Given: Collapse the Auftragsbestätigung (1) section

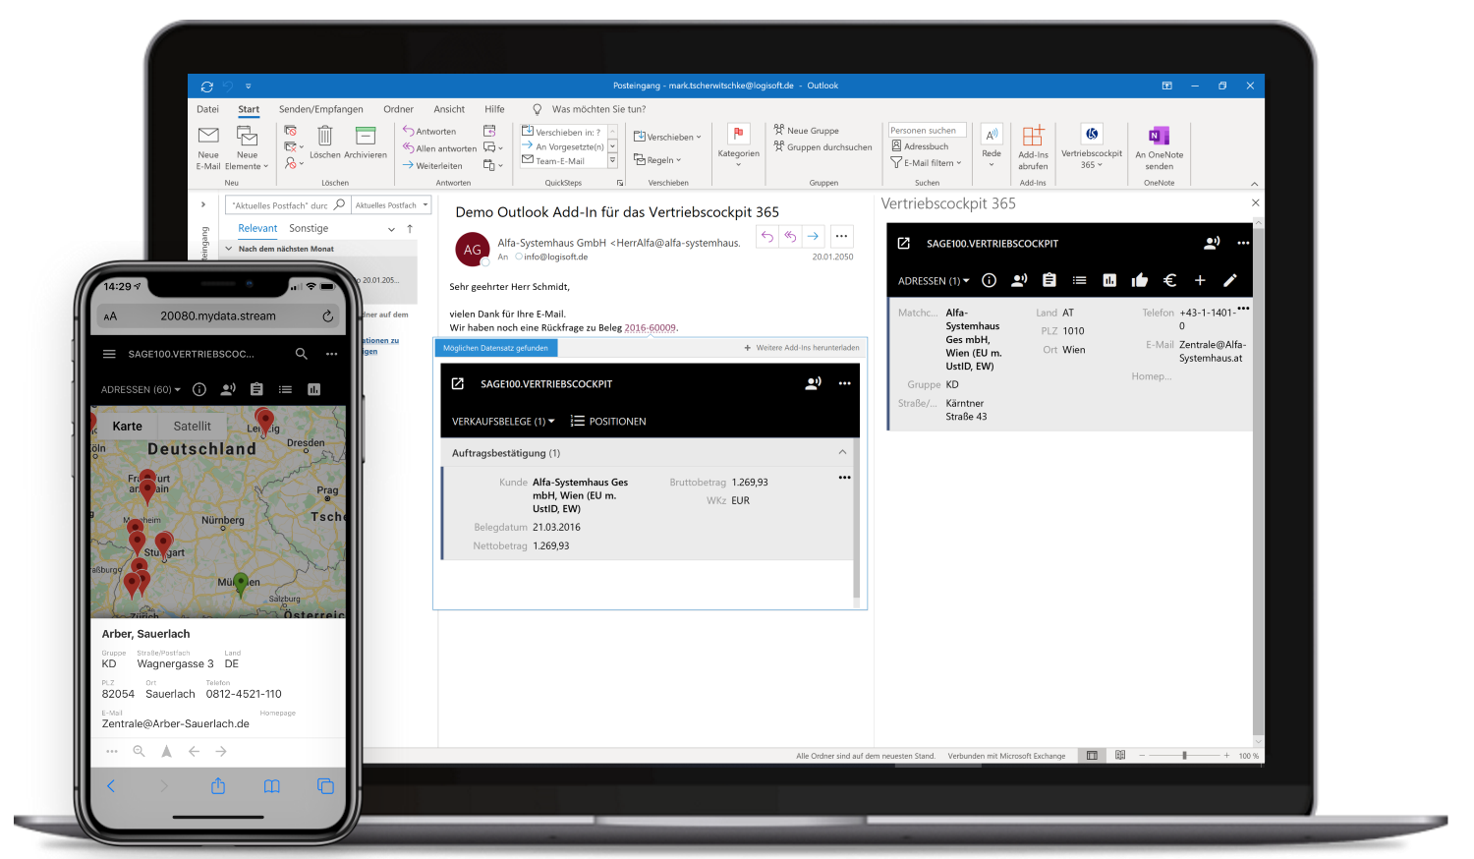Looking at the screenshot, I should click(x=842, y=452).
